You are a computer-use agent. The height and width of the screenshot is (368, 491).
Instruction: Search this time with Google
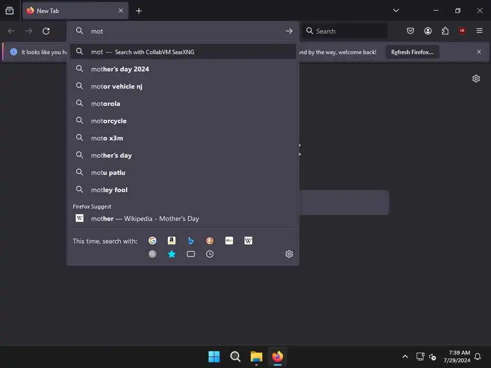(152, 241)
